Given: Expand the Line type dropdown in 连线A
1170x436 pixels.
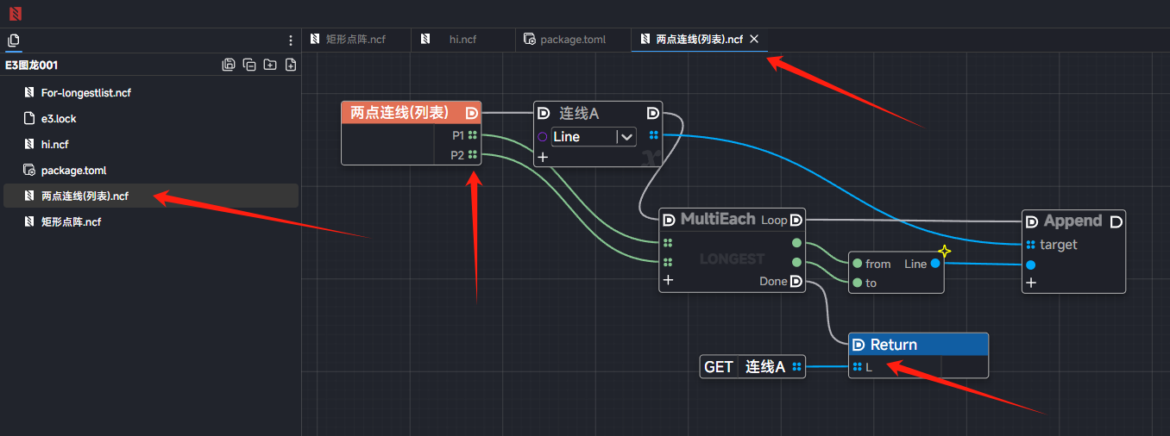Looking at the screenshot, I should click(626, 136).
